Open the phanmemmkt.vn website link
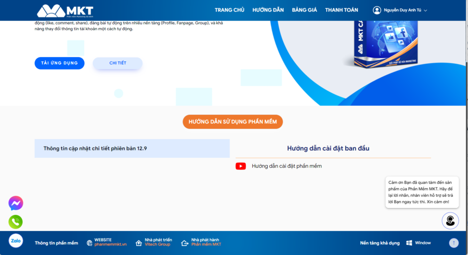The height and width of the screenshot is (255, 468). [x=110, y=245]
